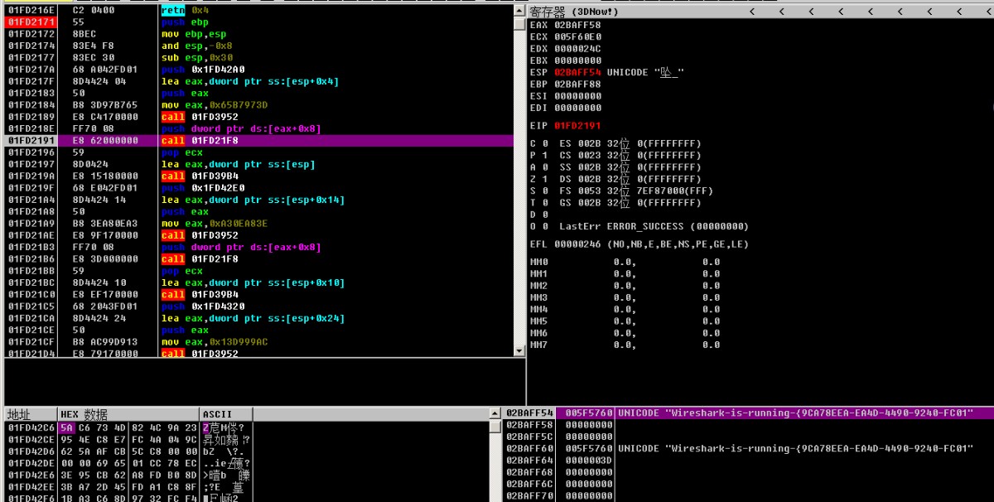
Task: Select the EFL 00000246 flags line
Action: [639, 244]
